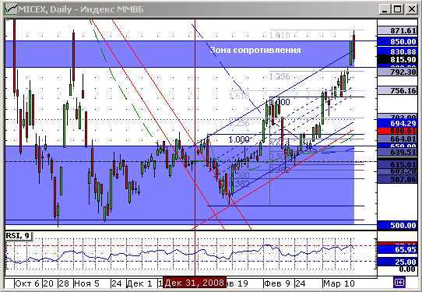422x292 pixels.
Task: Click the chart icon in the title bar
Action: tap(11, 9)
